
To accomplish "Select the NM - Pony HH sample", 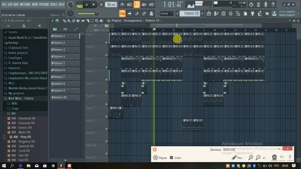I will (22, 137).
